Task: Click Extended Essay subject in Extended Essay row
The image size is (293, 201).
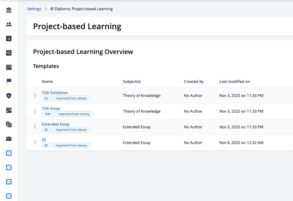Action: pyautogui.click(x=137, y=127)
